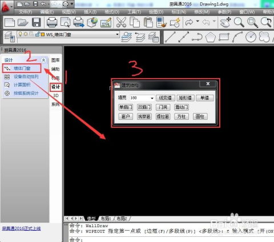The height and width of the screenshot is (242, 274).
Task: Open the 插入(I) menu
Action: point(90,12)
